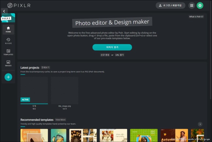Click the teal Open Image button
212x142 pixels.
click(x=112, y=47)
